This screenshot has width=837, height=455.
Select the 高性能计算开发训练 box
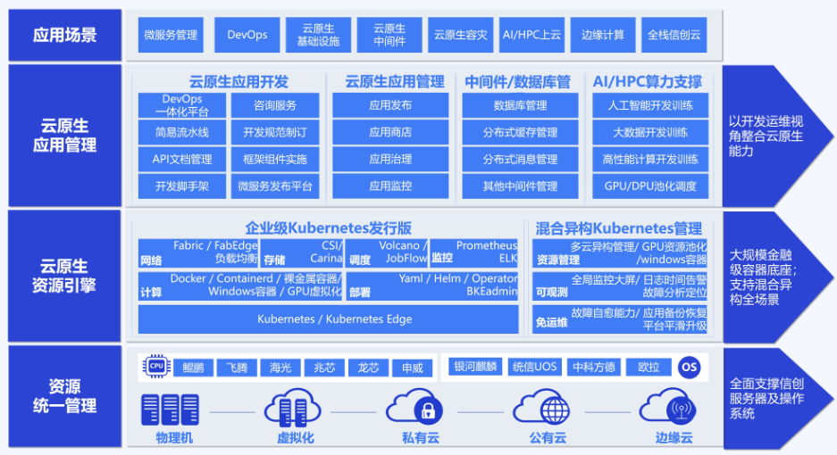(x=650, y=160)
